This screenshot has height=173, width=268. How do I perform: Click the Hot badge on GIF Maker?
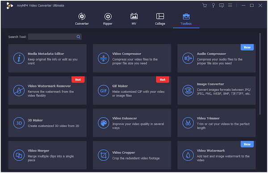pyautogui.click(x=163, y=80)
